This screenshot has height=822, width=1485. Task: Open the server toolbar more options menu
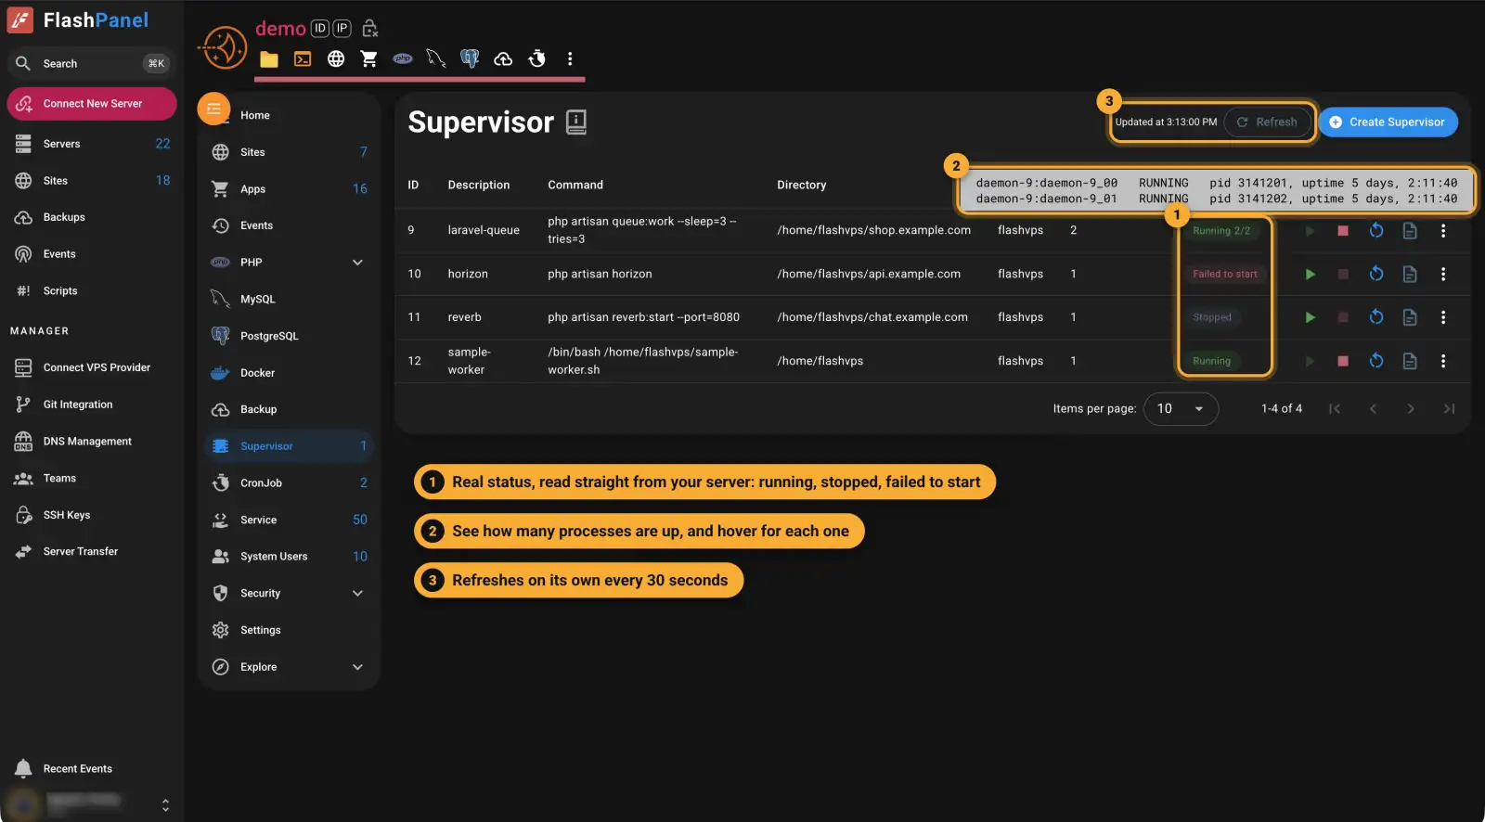click(570, 59)
